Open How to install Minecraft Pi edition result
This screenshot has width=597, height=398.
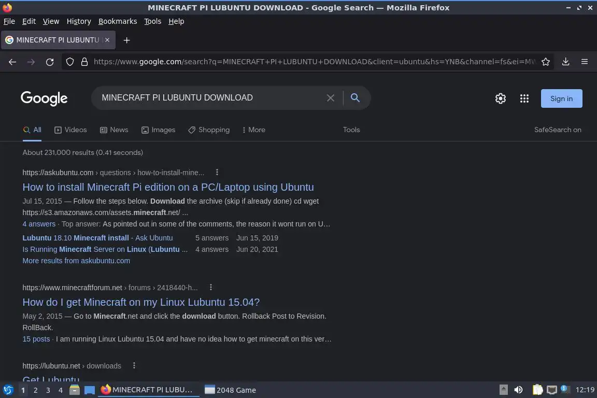(x=168, y=187)
